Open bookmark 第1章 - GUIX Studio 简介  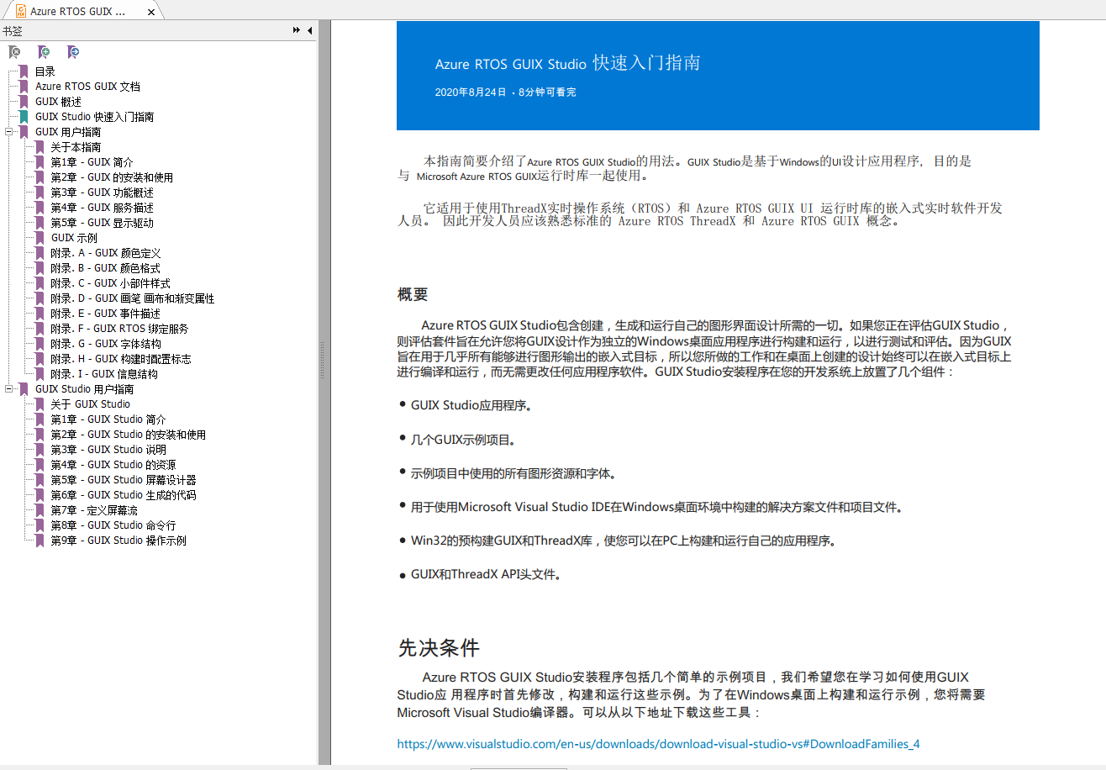pyautogui.click(x=108, y=419)
